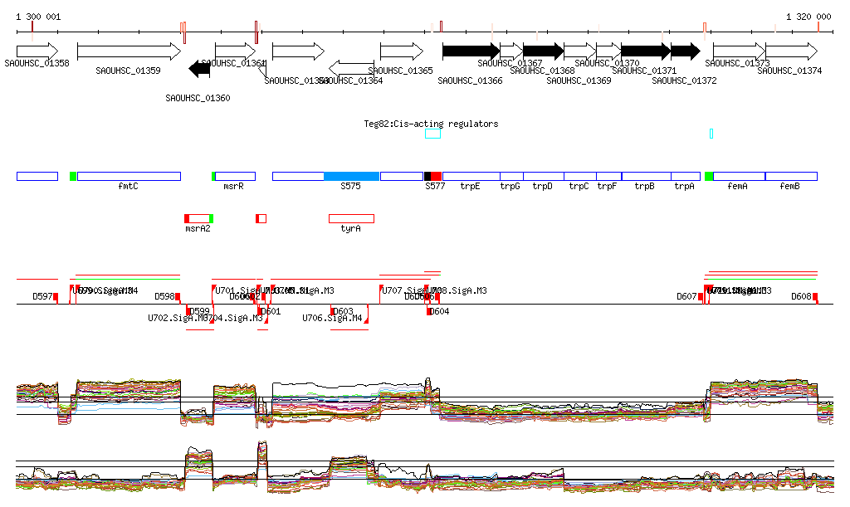The height and width of the screenshot is (507, 850).
Task: Click the Teg82:Cis-acting regulators label
Action: (x=431, y=124)
